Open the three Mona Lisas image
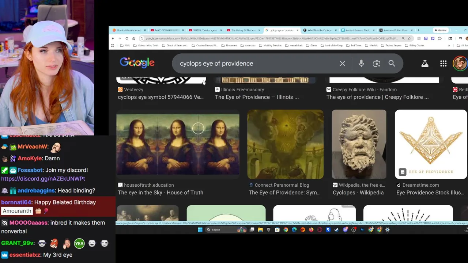This screenshot has width=468, height=263. coord(178,144)
